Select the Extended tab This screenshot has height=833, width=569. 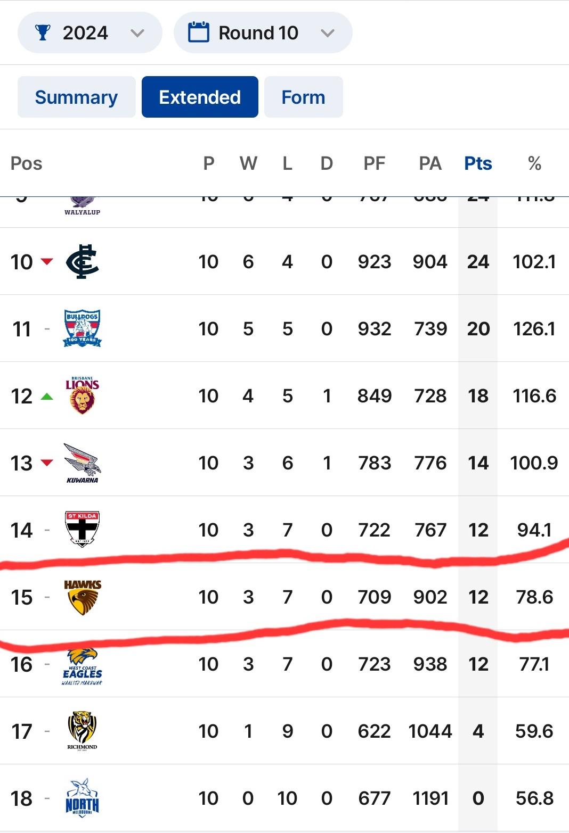pos(200,97)
